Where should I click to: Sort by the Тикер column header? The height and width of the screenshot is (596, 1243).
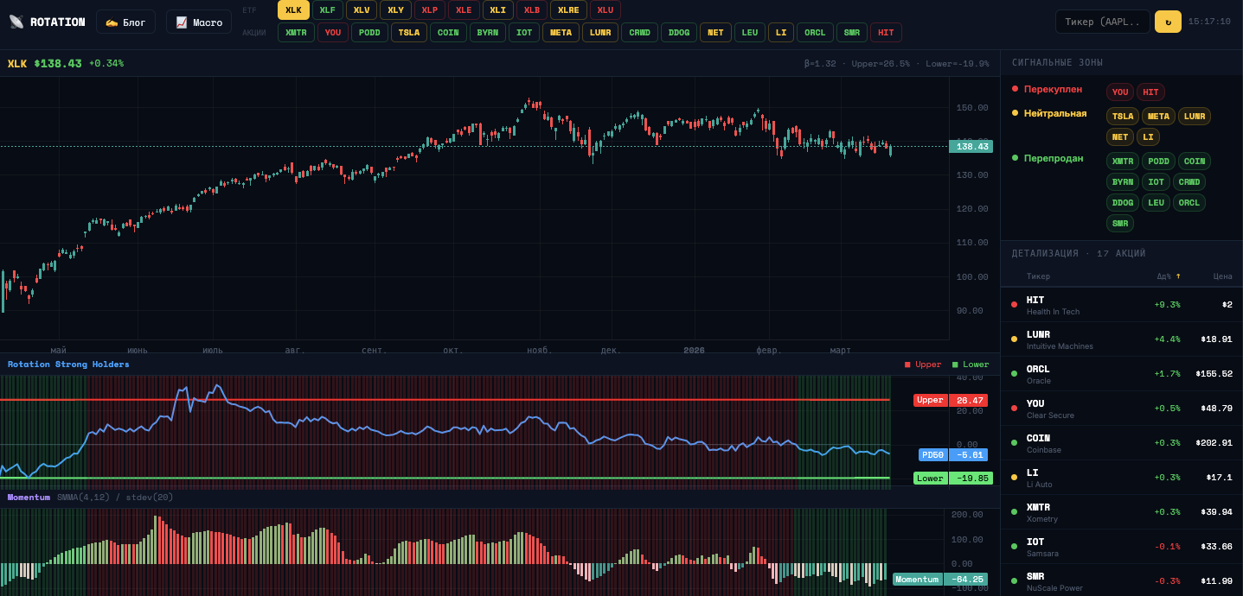click(x=1038, y=276)
